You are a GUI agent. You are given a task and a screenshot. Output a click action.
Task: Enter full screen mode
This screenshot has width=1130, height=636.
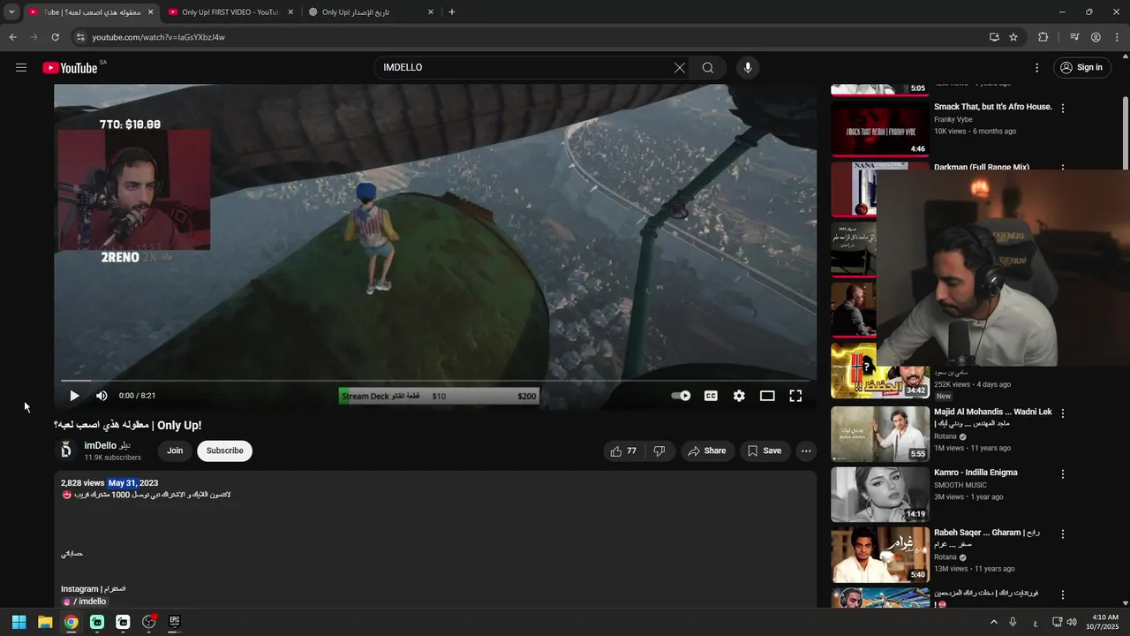click(x=795, y=396)
